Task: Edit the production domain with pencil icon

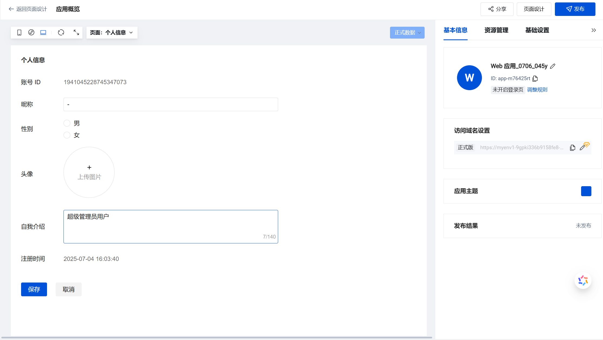Action: tap(582, 148)
